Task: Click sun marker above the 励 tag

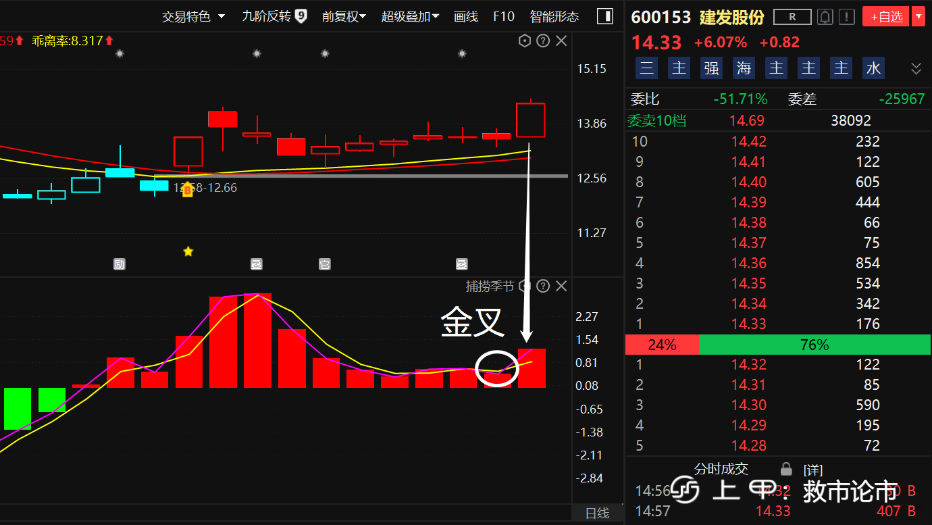Action: (120, 53)
